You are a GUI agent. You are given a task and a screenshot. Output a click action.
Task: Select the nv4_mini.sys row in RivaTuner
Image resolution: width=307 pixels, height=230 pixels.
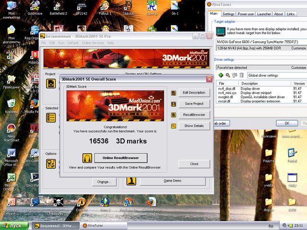click(x=261, y=92)
